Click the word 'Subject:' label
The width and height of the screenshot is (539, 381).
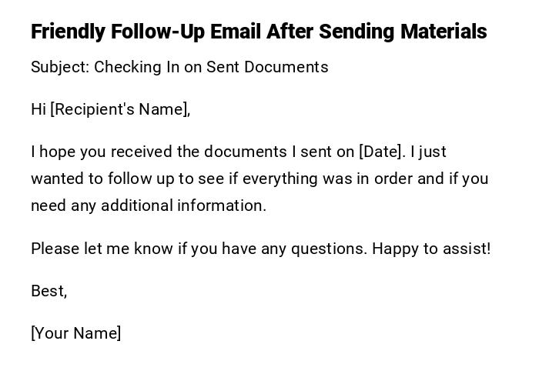click(60, 67)
